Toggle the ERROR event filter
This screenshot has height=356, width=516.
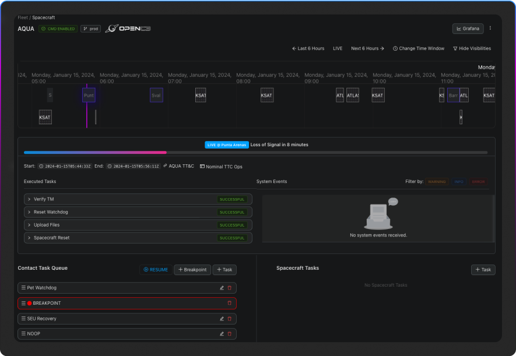[478, 182]
